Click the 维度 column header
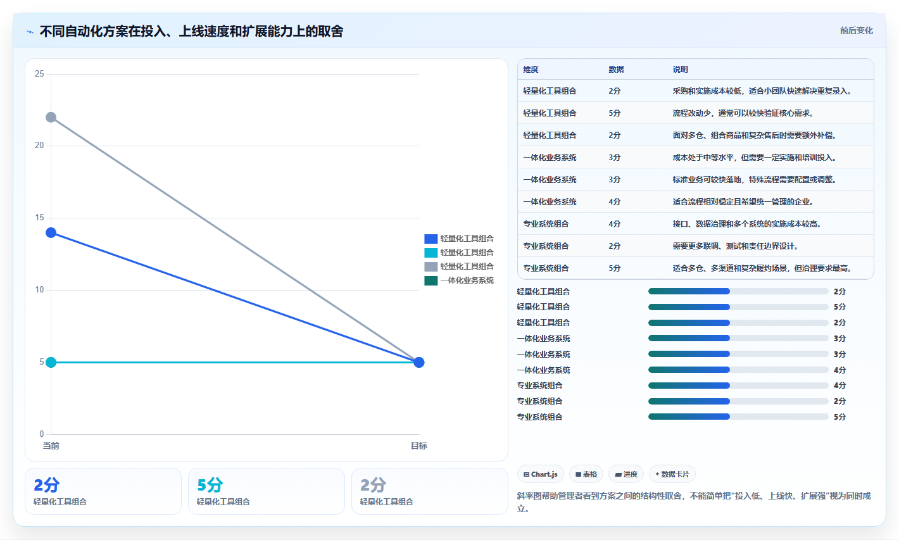The height and width of the screenshot is (540, 899). coord(531,70)
